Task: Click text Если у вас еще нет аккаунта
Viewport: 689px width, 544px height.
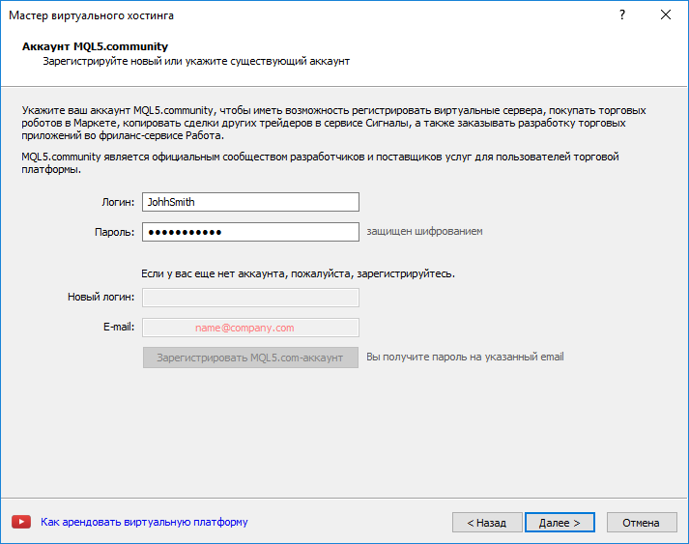Action: coord(214,273)
